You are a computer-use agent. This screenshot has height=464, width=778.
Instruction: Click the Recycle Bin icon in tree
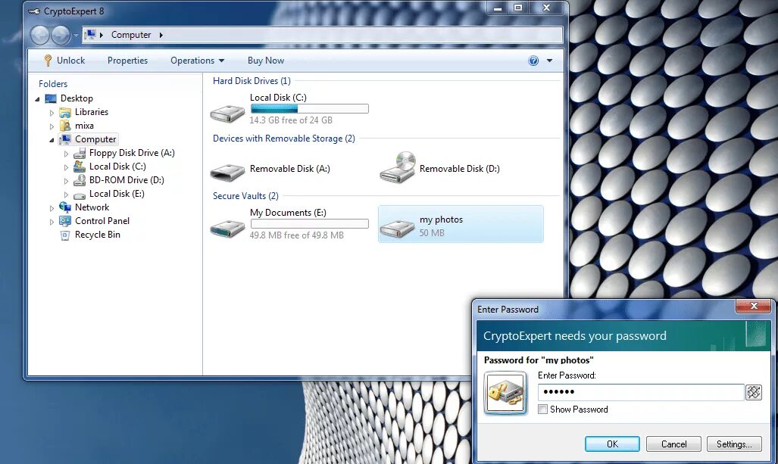pos(65,235)
